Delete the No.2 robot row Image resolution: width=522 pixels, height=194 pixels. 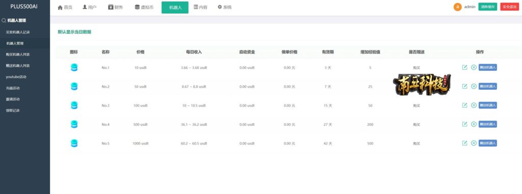pyautogui.click(x=474, y=86)
